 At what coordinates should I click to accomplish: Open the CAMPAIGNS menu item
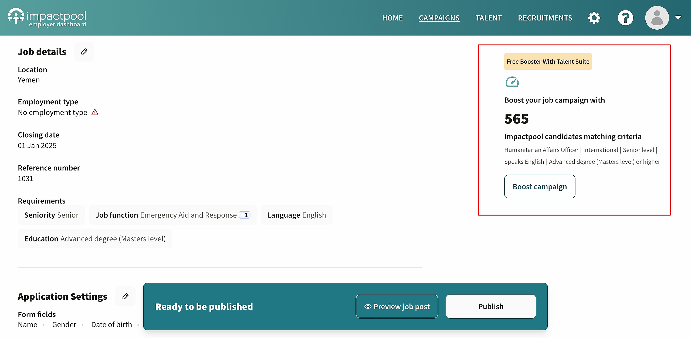pyautogui.click(x=439, y=18)
